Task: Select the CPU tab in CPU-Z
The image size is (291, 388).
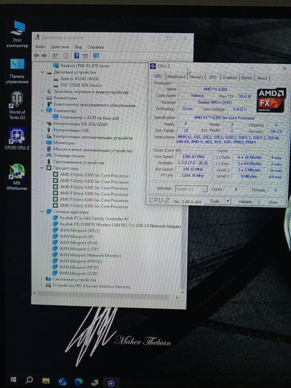Action: coord(158,76)
